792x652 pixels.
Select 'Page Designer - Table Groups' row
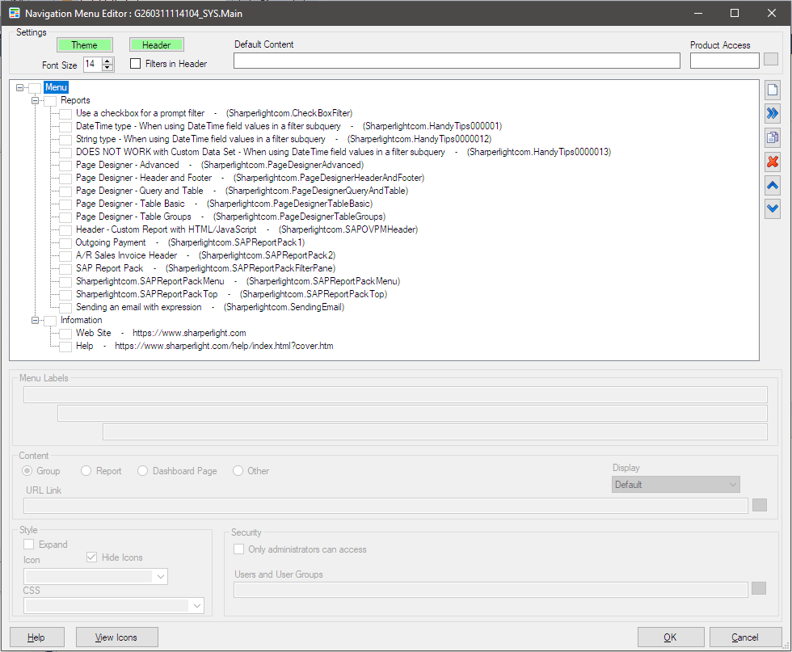231,217
